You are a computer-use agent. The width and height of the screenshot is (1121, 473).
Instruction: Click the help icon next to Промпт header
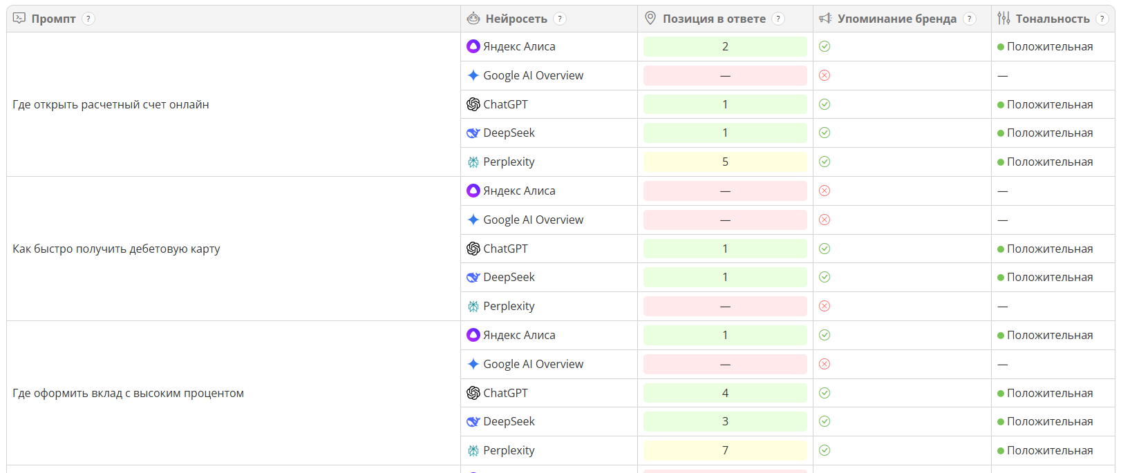[88, 19]
